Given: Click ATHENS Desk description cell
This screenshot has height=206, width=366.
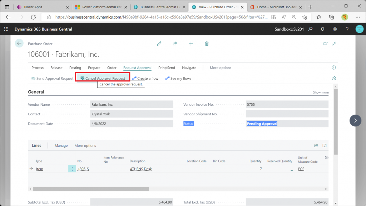Looking at the screenshot, I should tap(141, 169).
